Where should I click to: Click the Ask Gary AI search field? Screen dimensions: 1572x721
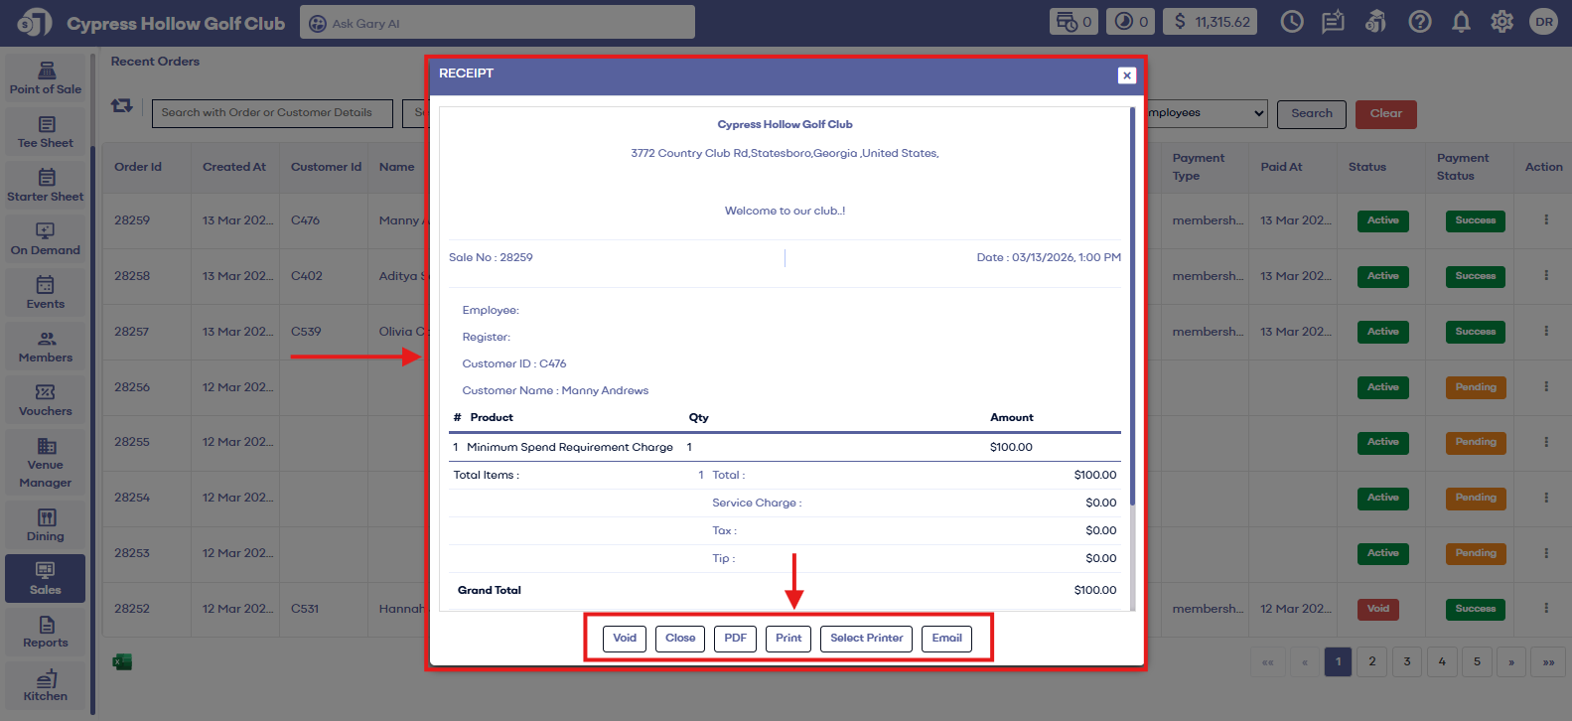coord(498,23)
